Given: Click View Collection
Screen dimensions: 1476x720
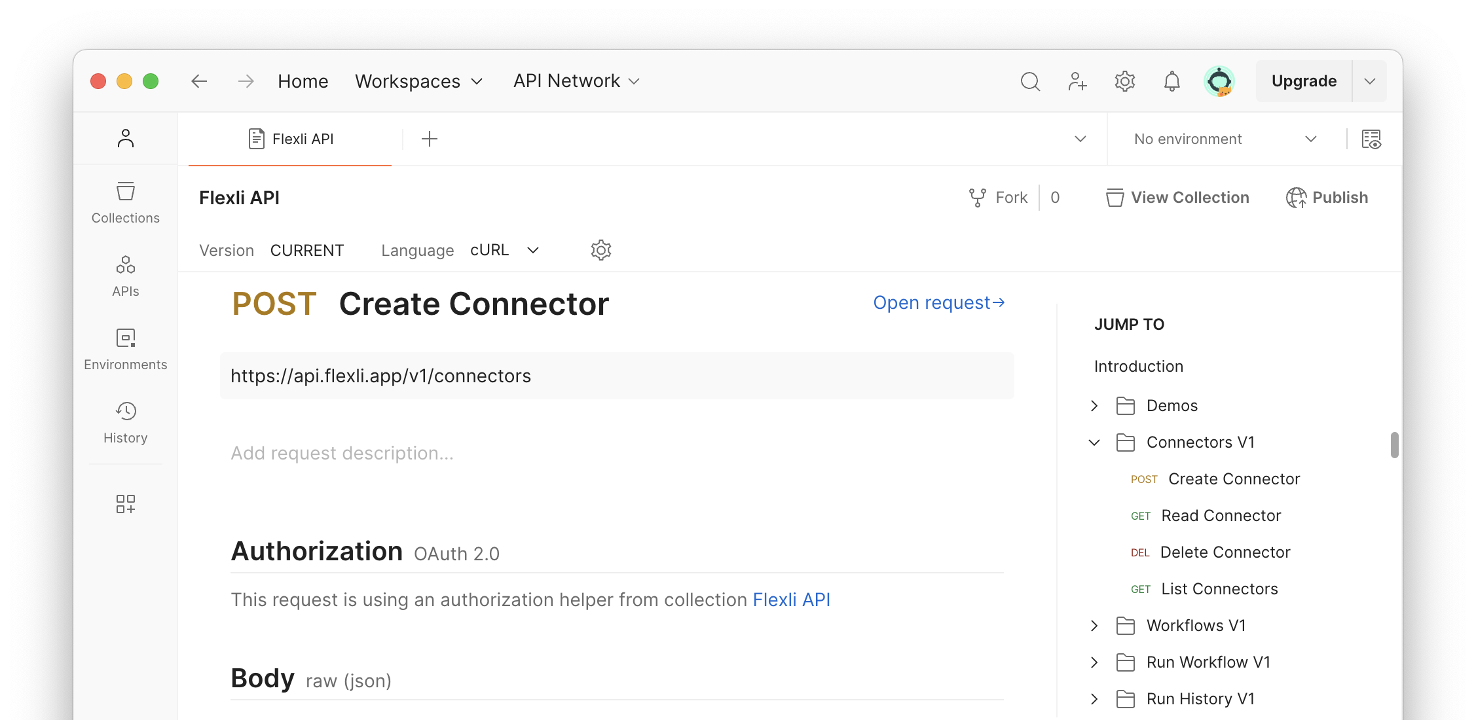Looking at the screenshot, I should pyautogui.click(x=1177, y=198).
